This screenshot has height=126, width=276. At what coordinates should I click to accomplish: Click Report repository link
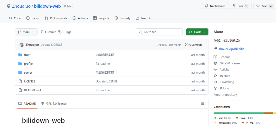225,95
